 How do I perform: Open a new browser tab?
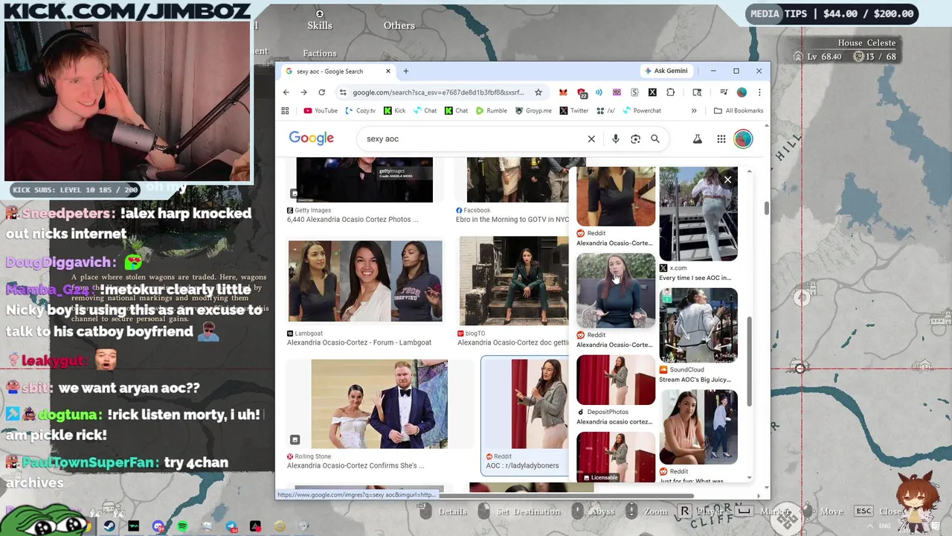coord(406,71)
